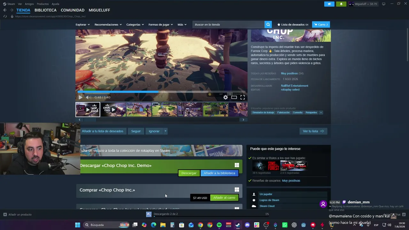Open Microsoft Edge from the taskbar
Viewport: 409px width, 230px height.
154,225
